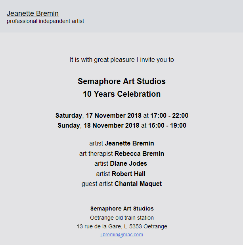This screenshot has width=243, height=245.
Task: Click the Saturday 17 November 2018 line
Action: [122, 116]
